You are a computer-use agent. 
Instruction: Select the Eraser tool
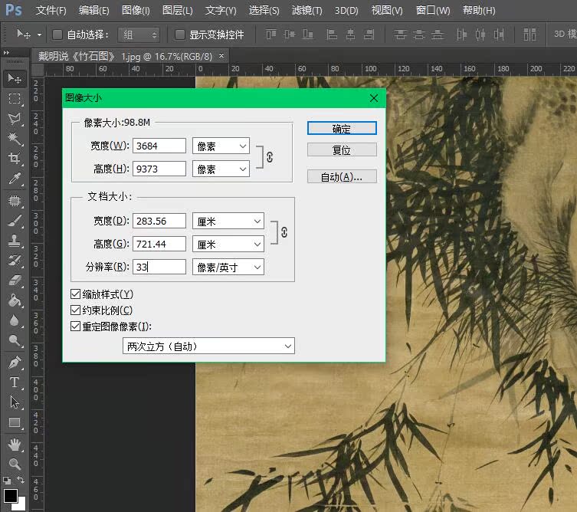(15, 281)
